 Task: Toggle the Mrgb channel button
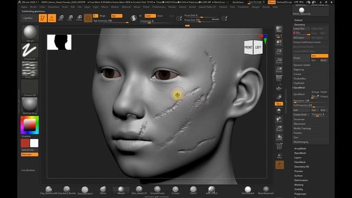[102, 16]
